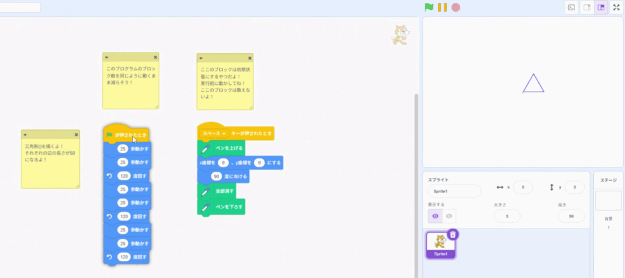Open the debug terminal icon
This screenshot has height=278, width=625.
[571, 7]
